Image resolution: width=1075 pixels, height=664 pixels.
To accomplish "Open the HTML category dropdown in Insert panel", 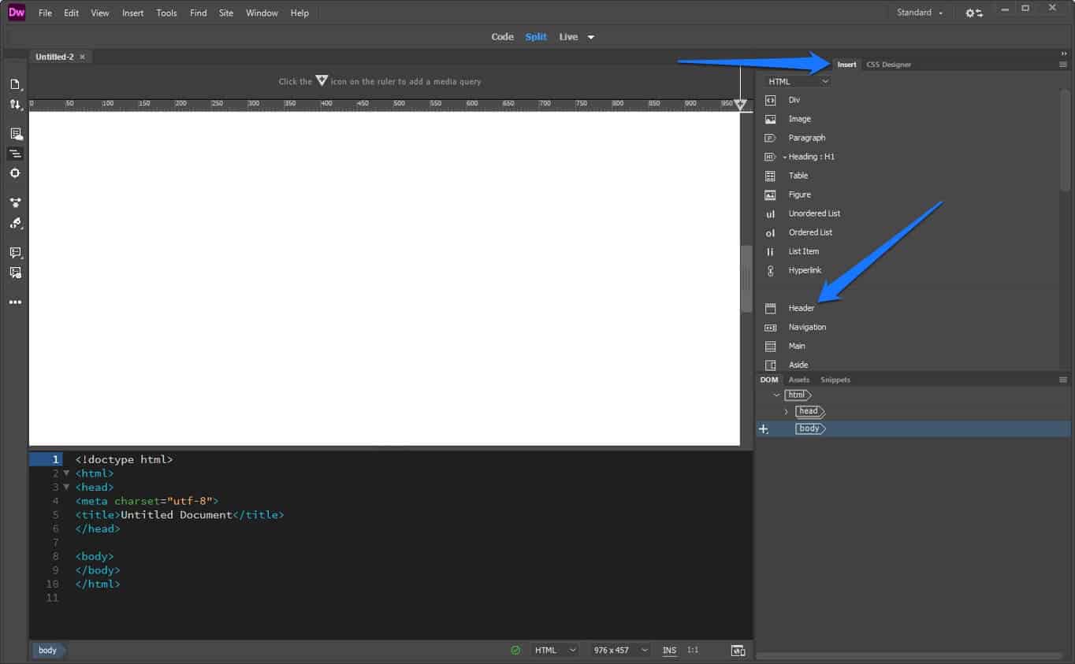I will pos(796,81).
